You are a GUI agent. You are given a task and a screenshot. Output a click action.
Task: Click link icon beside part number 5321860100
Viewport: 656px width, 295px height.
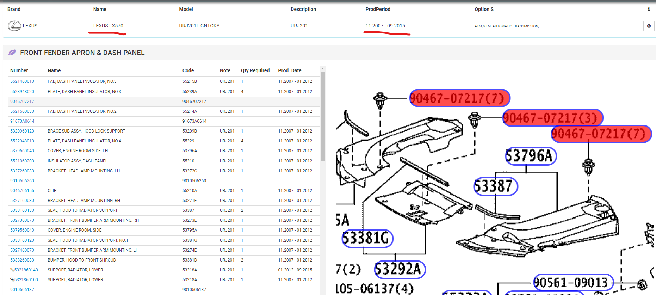pos(12,280)
